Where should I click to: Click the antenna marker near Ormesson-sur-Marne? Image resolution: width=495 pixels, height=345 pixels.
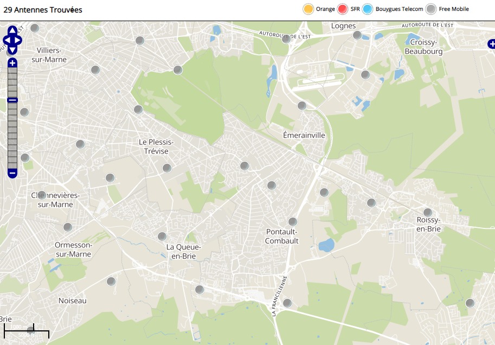68,227
